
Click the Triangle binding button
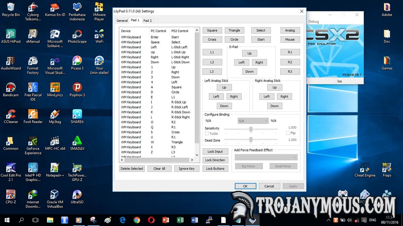tap(234, 30)
